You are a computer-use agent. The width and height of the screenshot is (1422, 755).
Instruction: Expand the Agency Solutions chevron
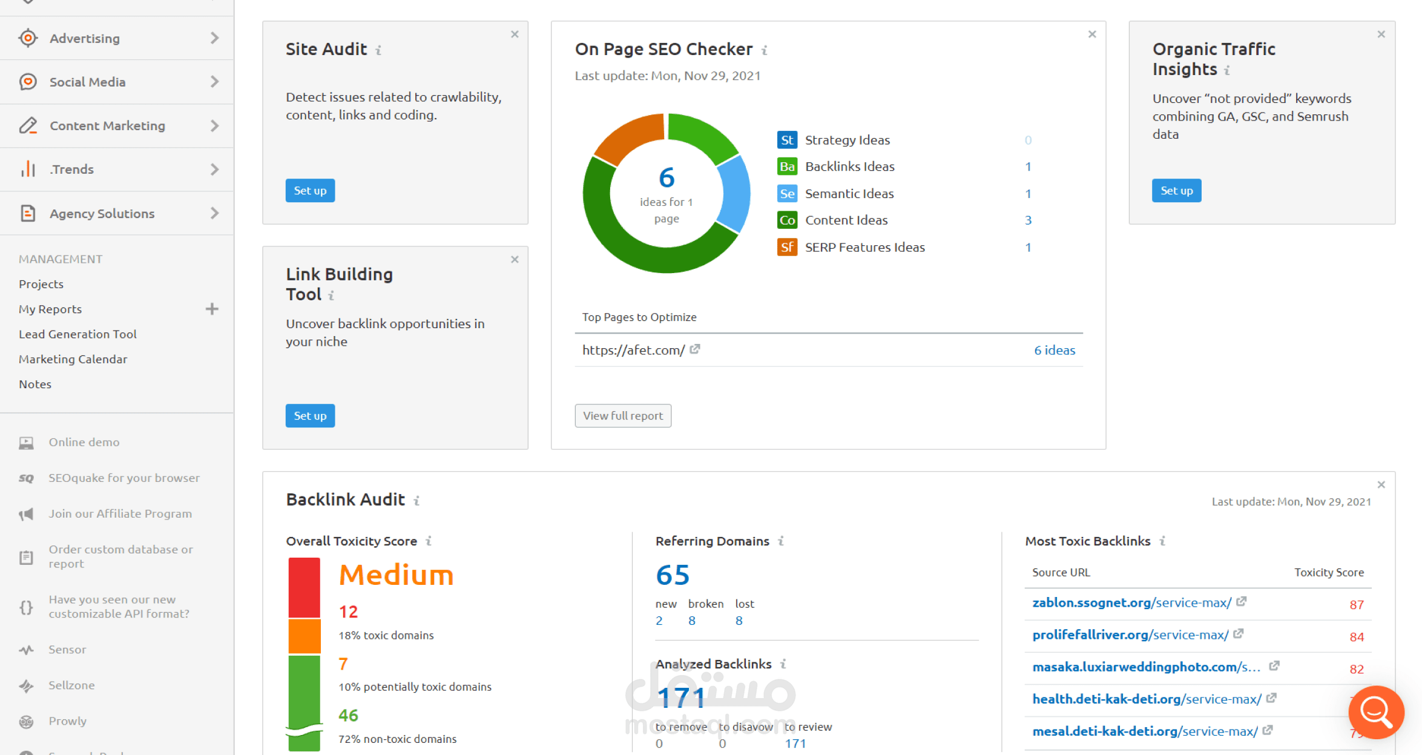tap(214, 213)
